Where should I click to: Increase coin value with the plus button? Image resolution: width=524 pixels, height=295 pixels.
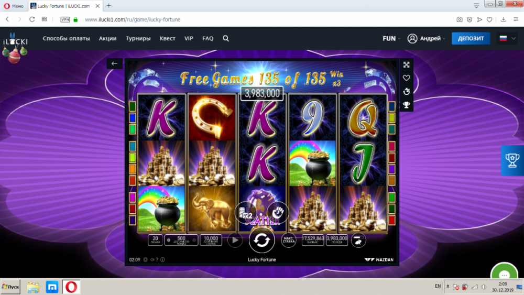[x=194, y=240]
